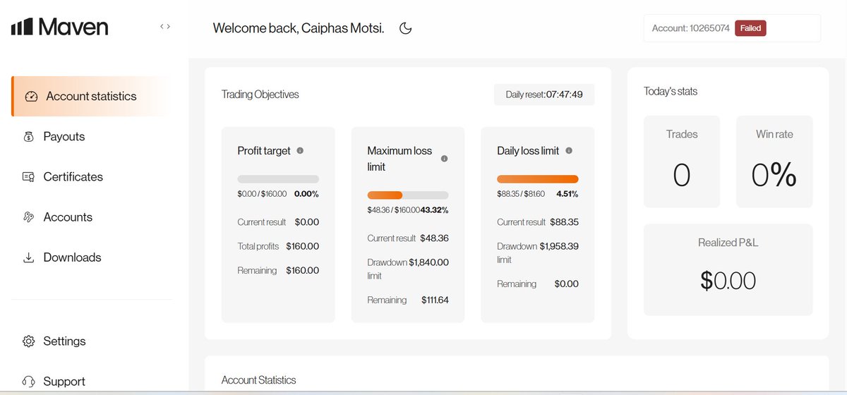Click the Current result $48.36 value
The image size is (847, 395).
click(434, 238)
